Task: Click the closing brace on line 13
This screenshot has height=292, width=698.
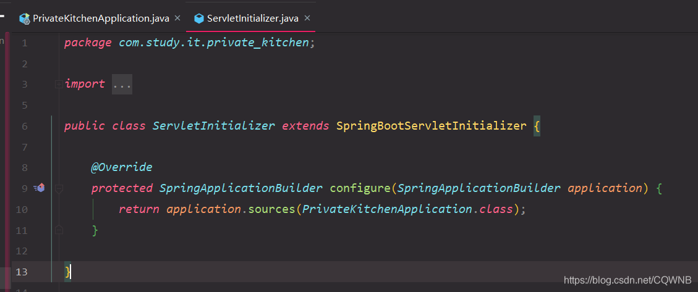Action: click(67, 272)
